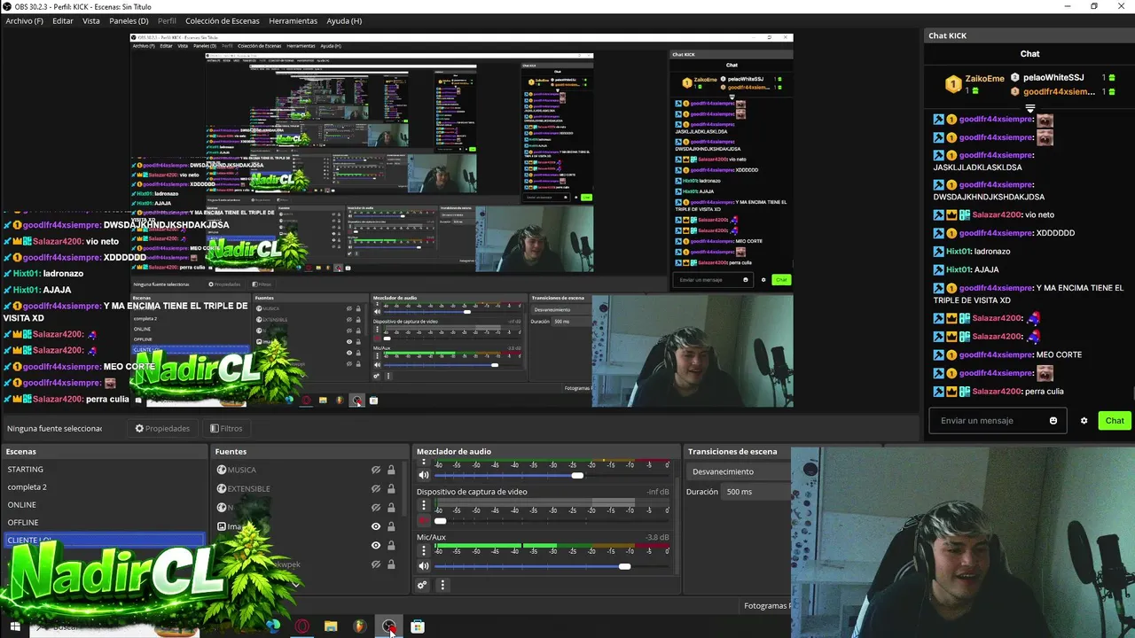Click the globe icon next to EXTENSIBLE source
The height and width of the screenshot is (638, 1135).
pos(222,488)
